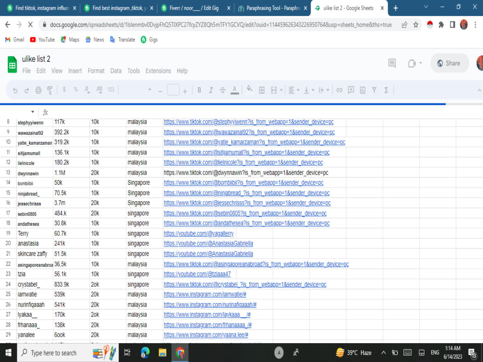
Task: Switch to Paraphrasing Tool tab
Action: pyautogui.click(x=272, y=8)
